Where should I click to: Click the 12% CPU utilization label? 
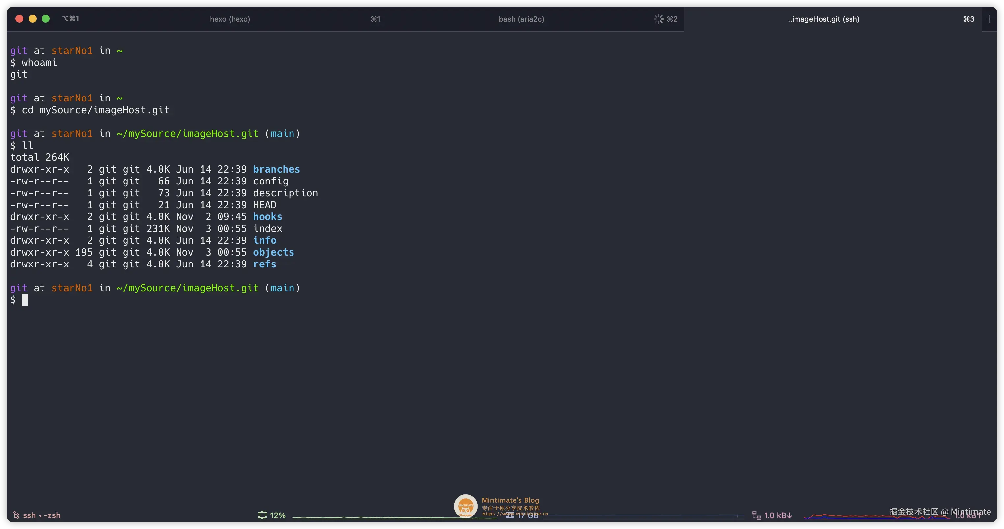coord(278,515)
